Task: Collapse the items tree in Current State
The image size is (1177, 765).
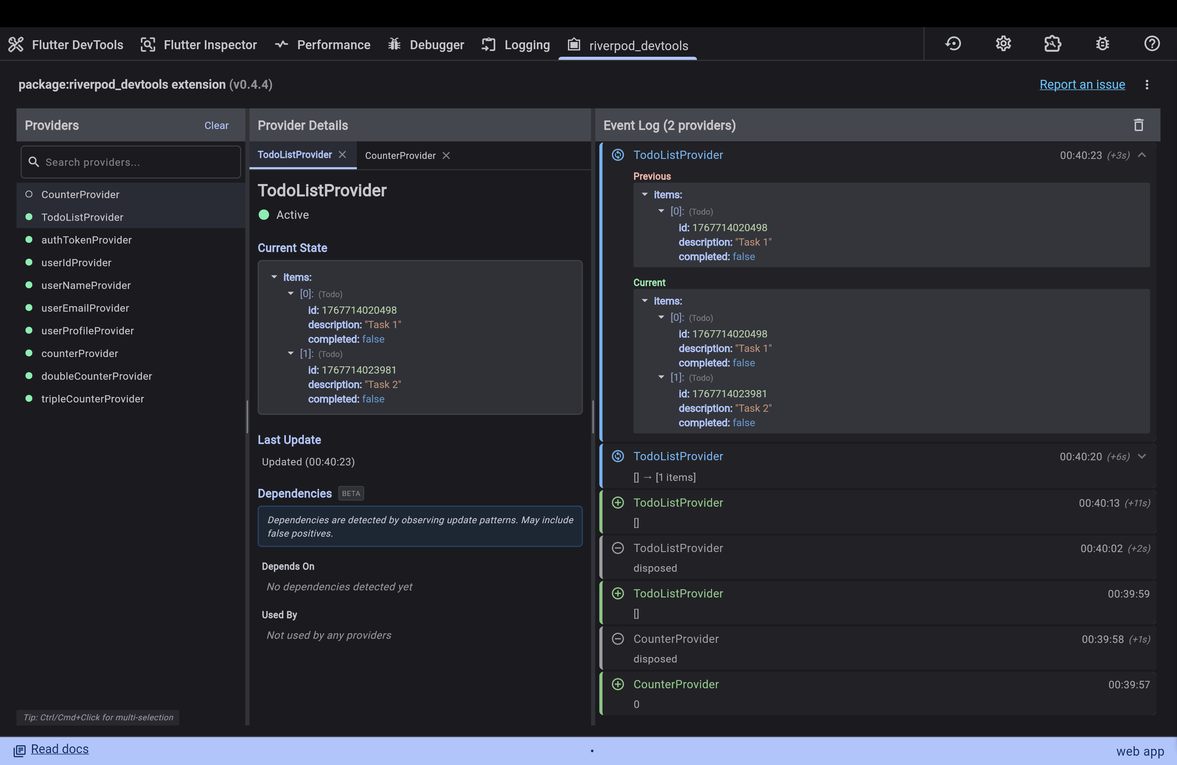Action: point(275,277)
